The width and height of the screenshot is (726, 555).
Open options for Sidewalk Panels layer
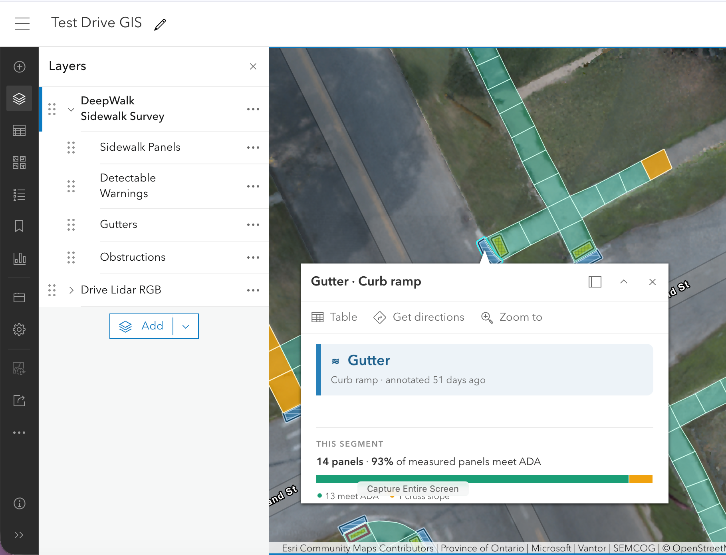click(x=253, y=148)
